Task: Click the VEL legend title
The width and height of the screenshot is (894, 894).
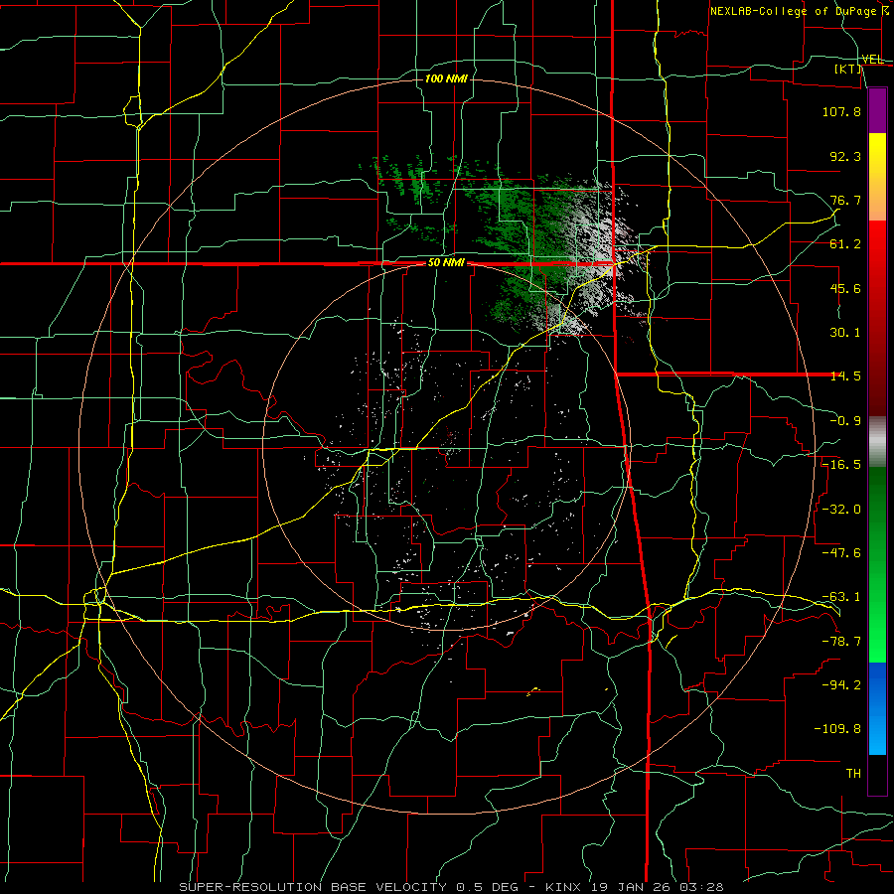Action: coord(872,60)
